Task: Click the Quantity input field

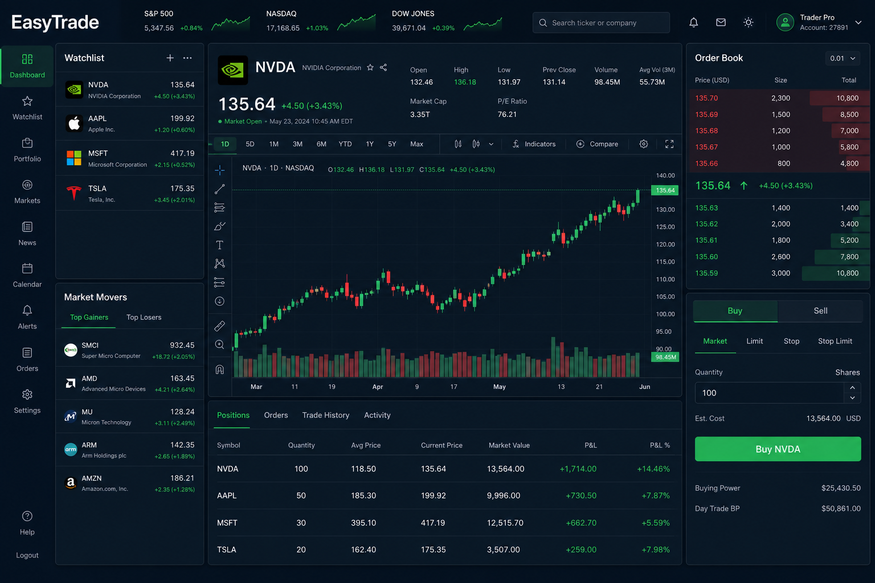Action: (769, 393)
